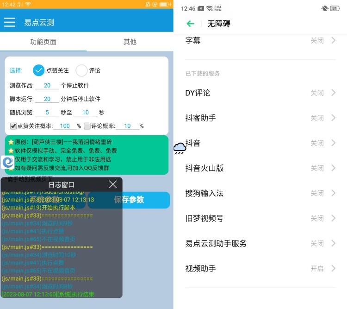Tap the back arrow in 无障碍 header

click(x=190, y=24)
